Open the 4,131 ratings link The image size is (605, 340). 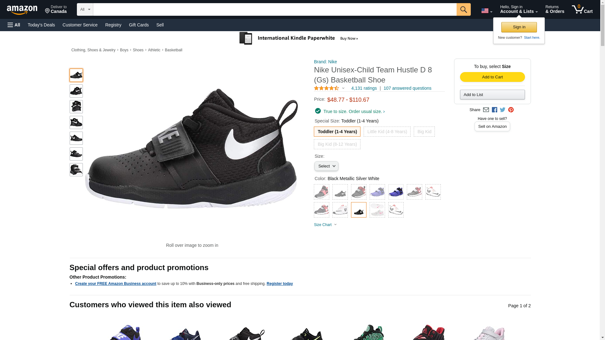pos(364,88)
